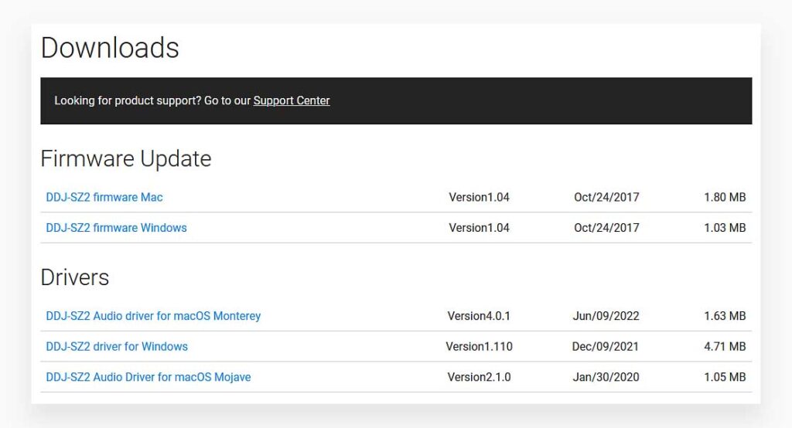
Task: Click Version4.0.1 for the Monterey driver
Action: coord(479,316)
